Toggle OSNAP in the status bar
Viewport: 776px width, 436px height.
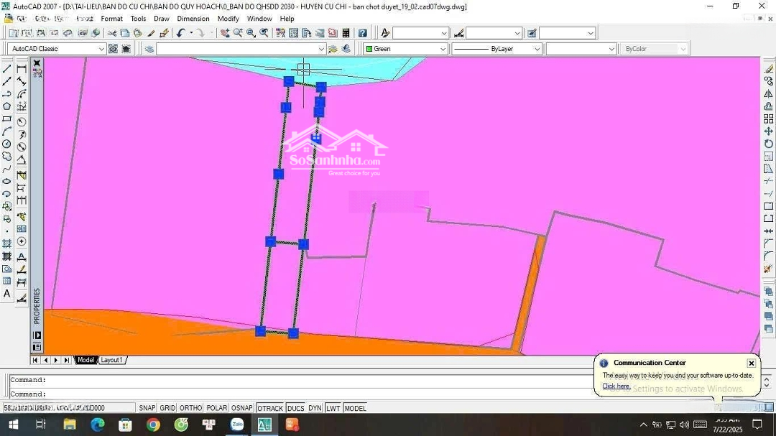tap(241, 408)
